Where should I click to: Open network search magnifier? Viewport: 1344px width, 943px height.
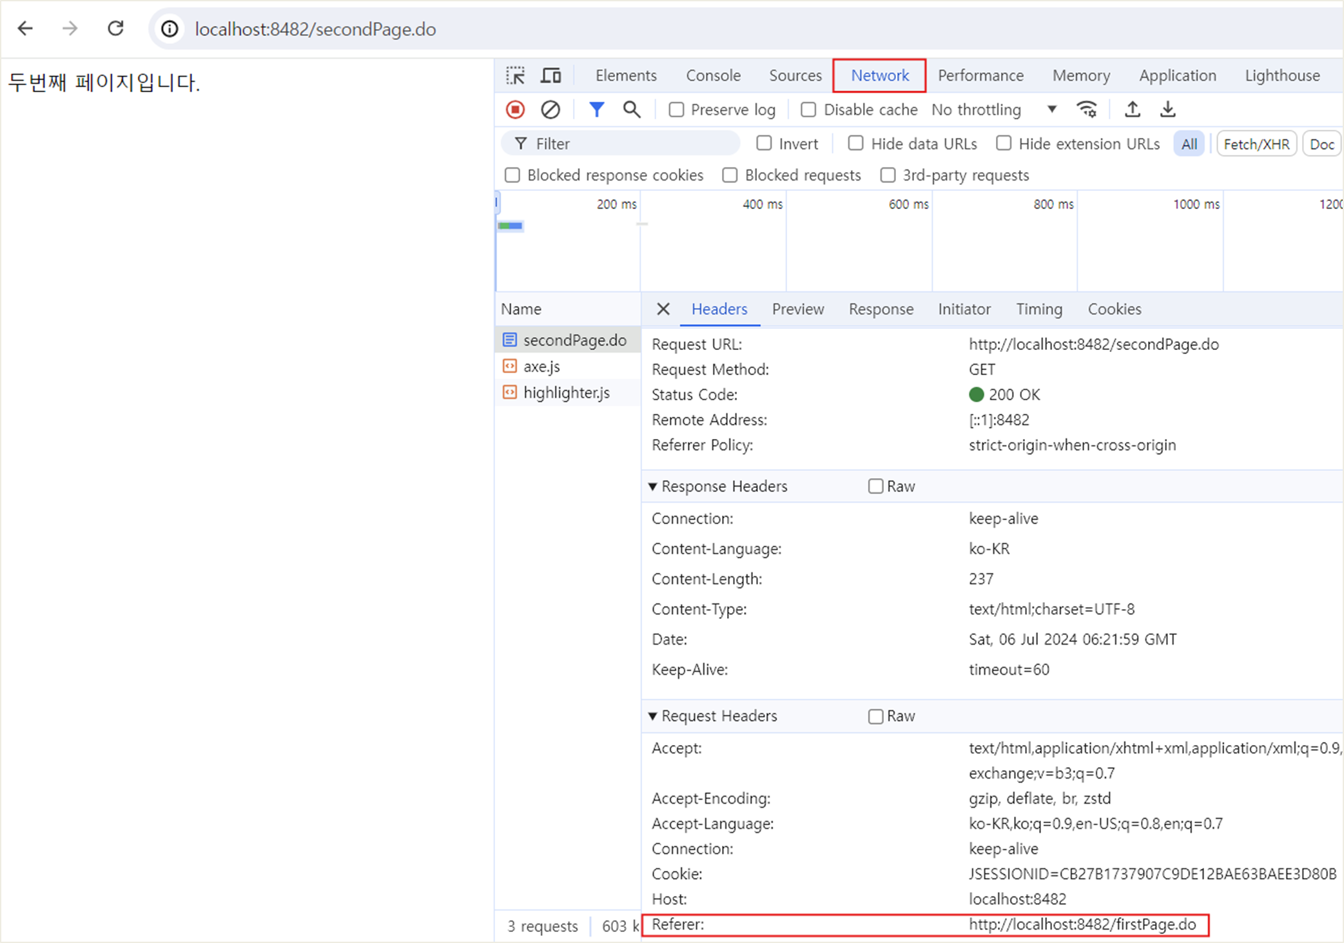tap(631, 110)
